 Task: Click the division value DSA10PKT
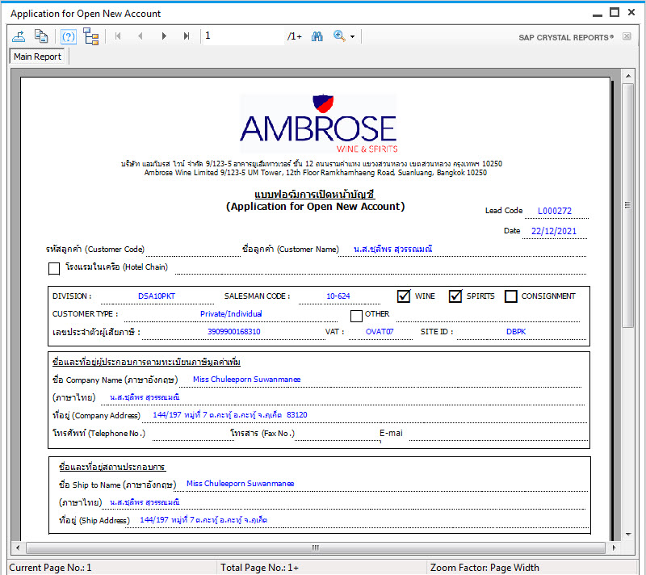[157, 296]
